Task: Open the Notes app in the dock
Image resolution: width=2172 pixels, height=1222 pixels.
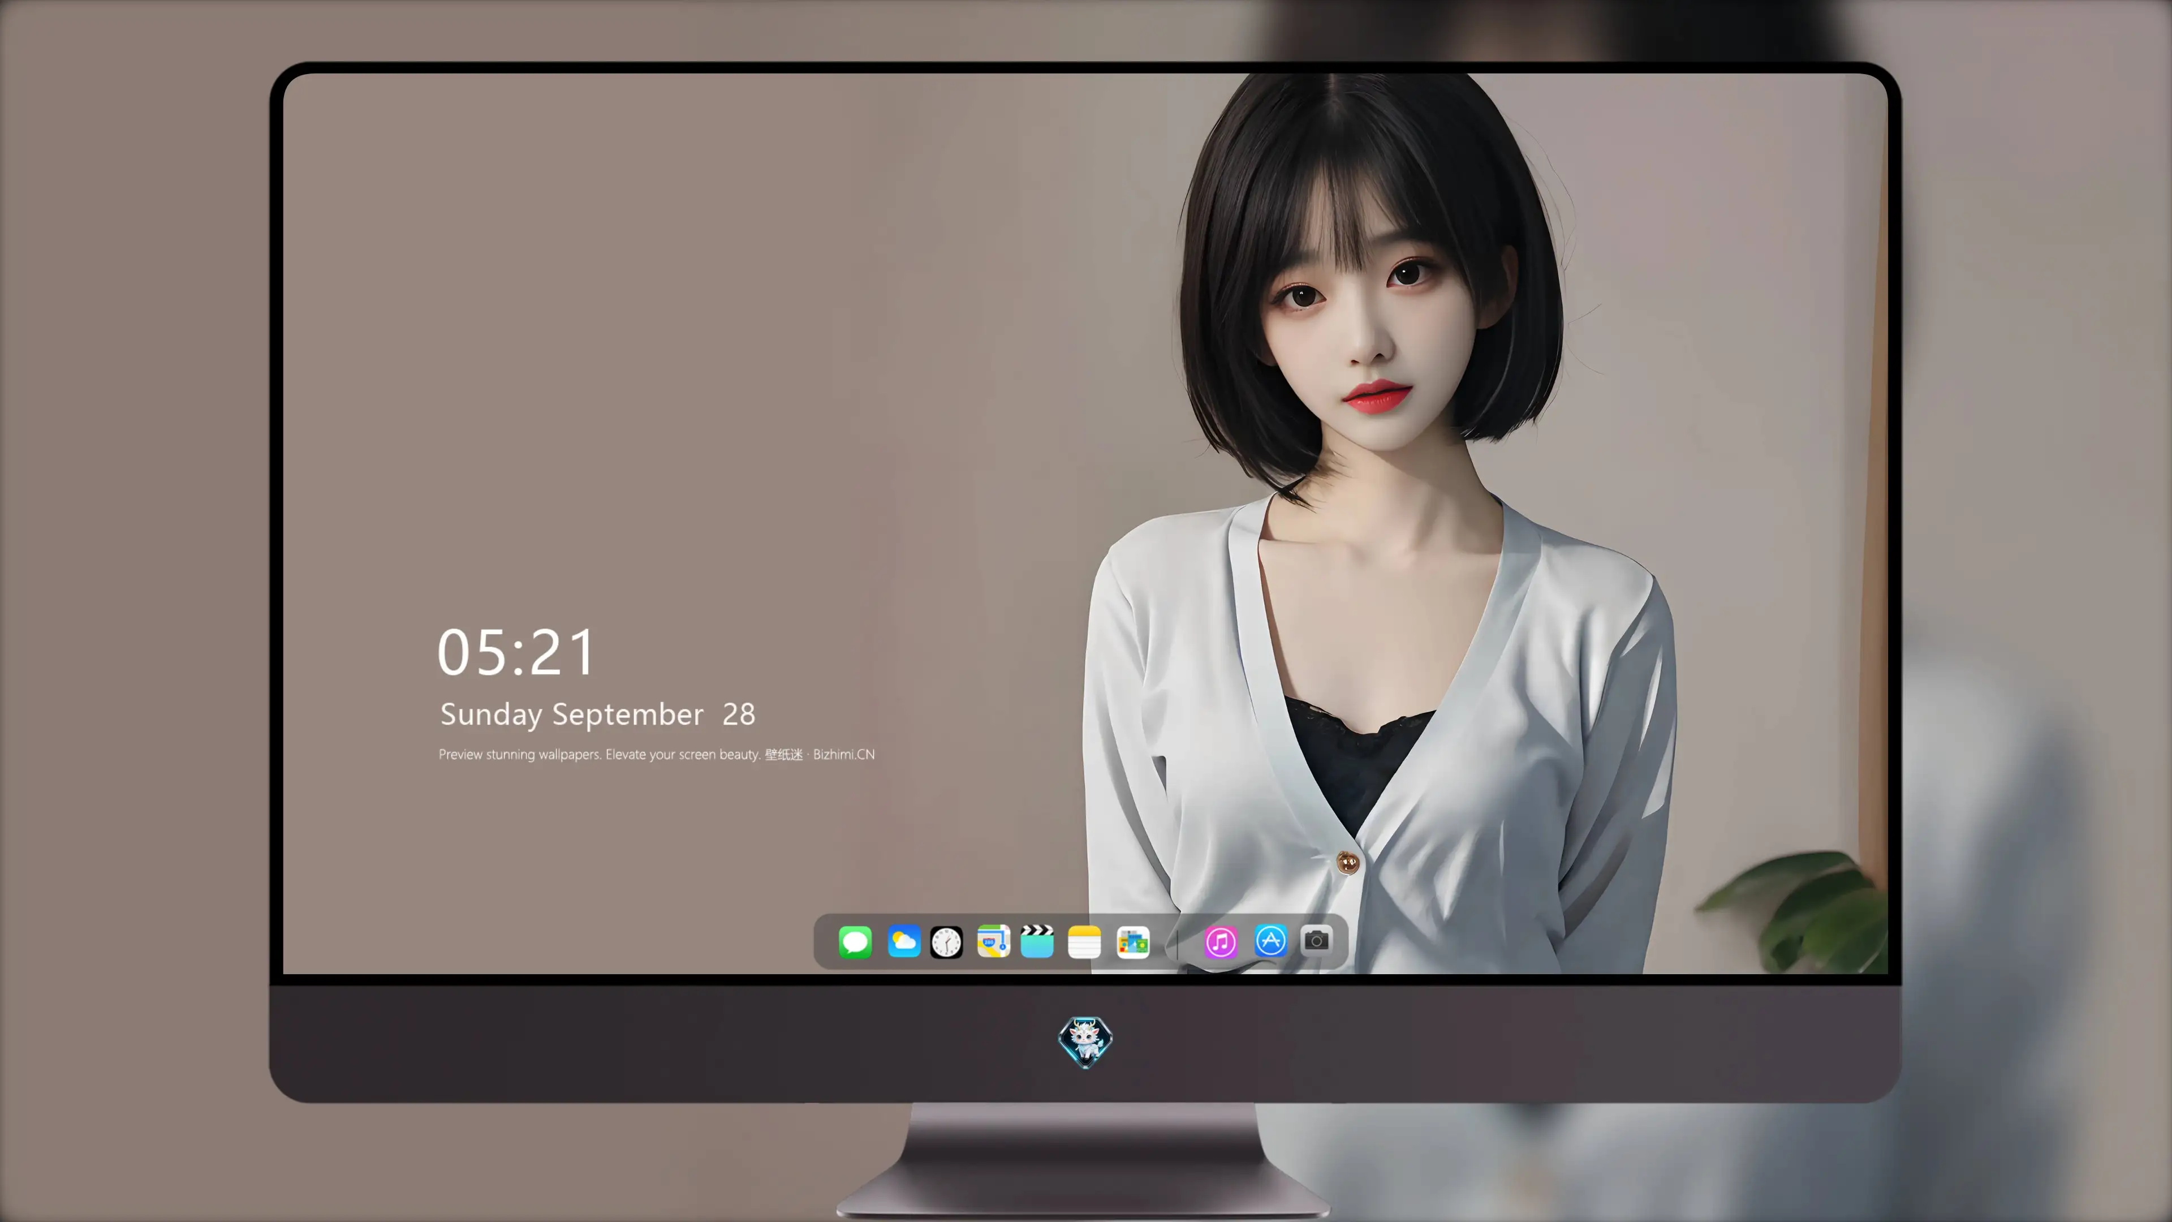Action: coord(1084,942)
